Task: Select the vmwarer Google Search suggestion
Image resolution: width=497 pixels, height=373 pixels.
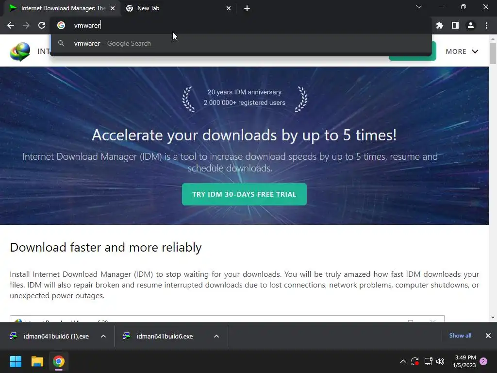Action: coord(241,43)
